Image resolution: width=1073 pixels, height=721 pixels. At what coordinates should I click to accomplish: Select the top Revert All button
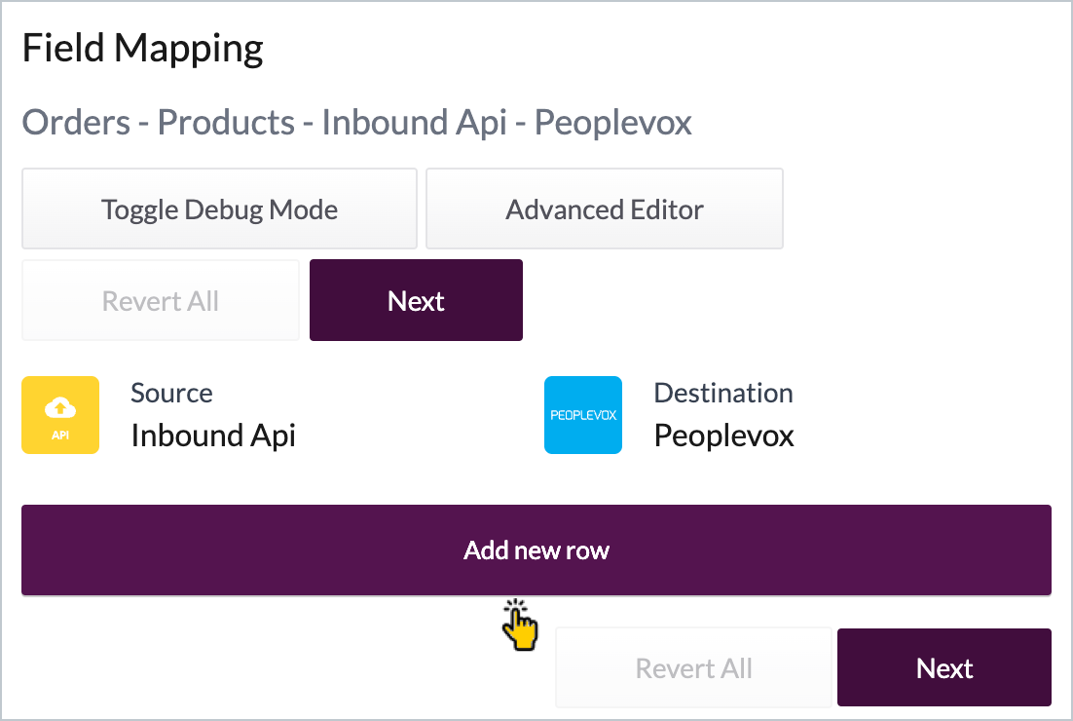160,301
